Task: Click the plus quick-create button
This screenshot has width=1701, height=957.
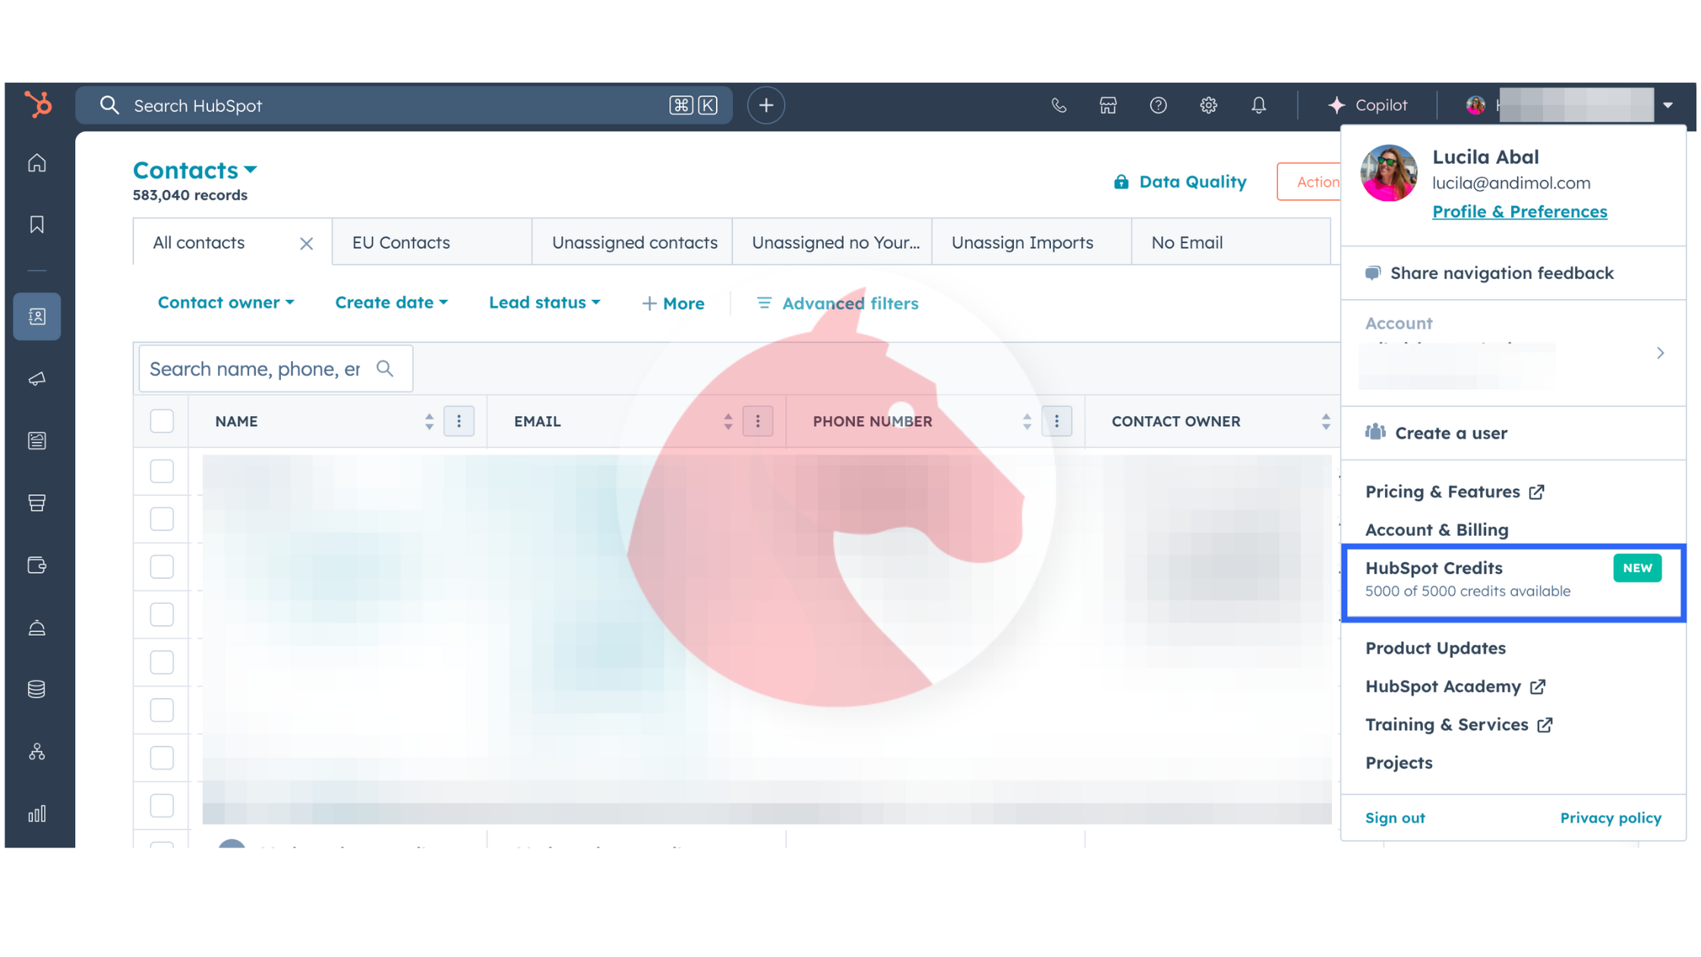Action: coord(765,105)
